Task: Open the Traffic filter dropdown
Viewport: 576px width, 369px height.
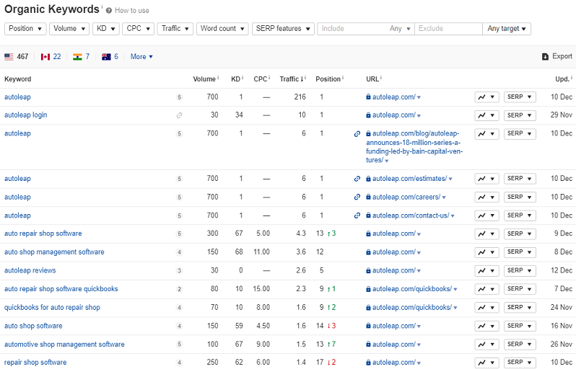Action: pos(175,29)
